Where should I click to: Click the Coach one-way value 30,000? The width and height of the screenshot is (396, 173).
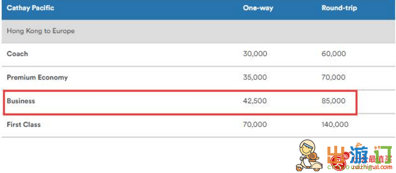255,54
